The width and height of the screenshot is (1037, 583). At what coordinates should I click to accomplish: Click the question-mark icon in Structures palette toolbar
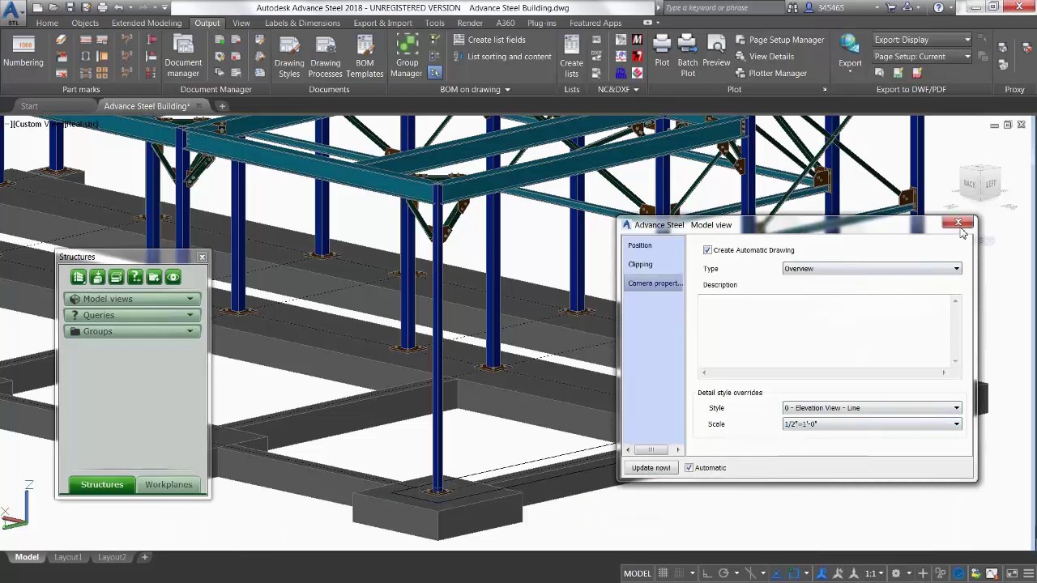coord(135,277)
